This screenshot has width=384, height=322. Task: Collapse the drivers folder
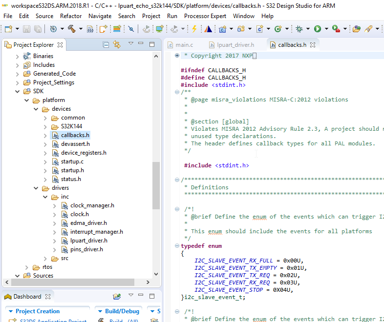36,188
